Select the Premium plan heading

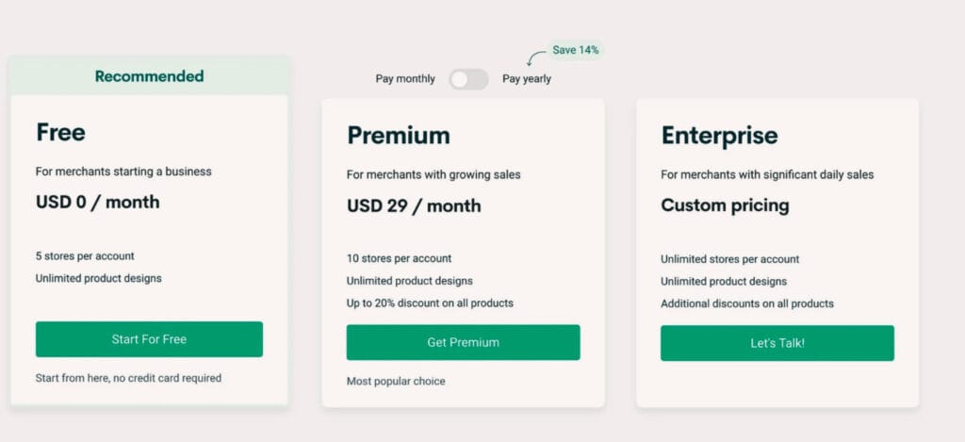pyautogui.click(x=399, y=135)
